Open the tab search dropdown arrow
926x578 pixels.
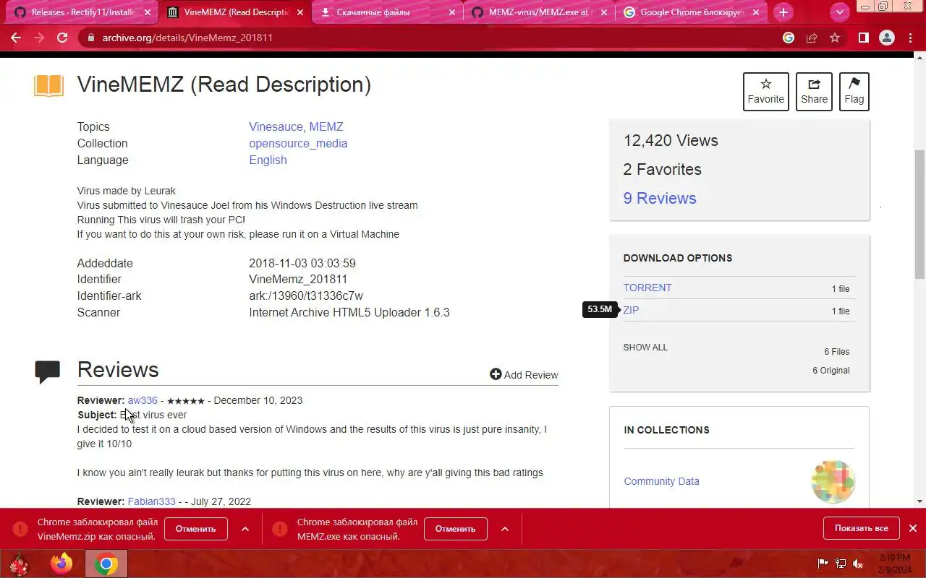point(839,12)
